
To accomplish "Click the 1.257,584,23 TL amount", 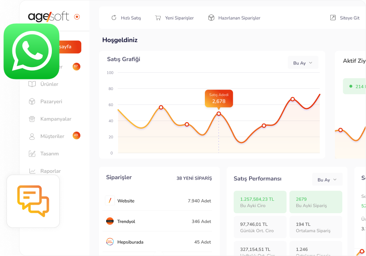I will (257, 199).
